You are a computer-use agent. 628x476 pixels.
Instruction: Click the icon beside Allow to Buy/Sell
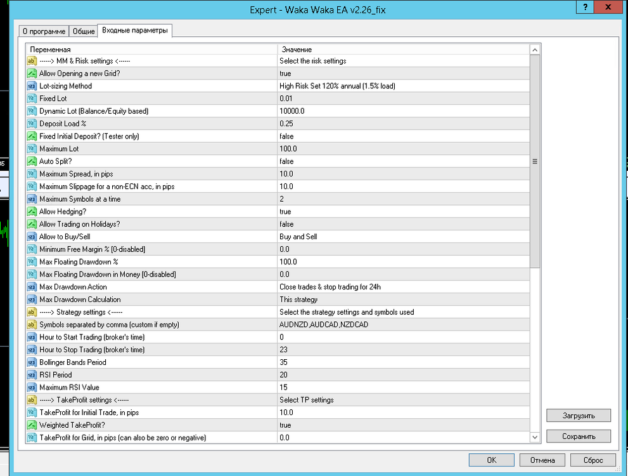point(32,237)
